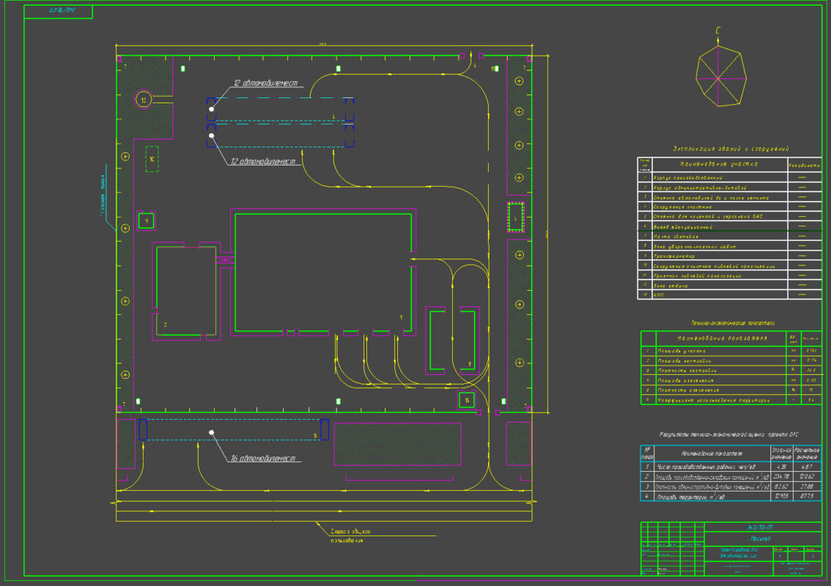Select the drawing code at the top of the title block
This screenshot has width=831, height=586.
759,527
